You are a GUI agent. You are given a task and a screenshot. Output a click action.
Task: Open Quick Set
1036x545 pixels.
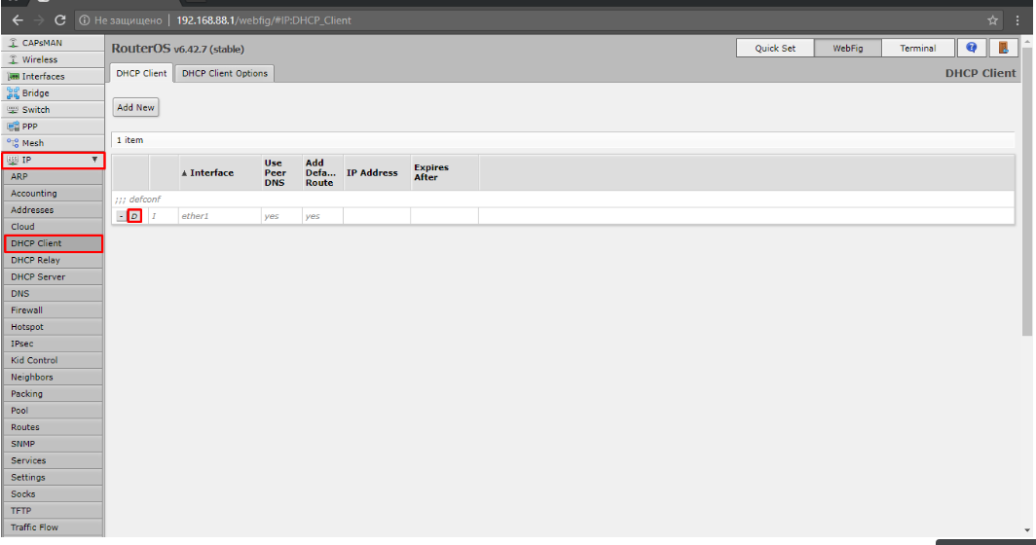(x=775, y=49)
